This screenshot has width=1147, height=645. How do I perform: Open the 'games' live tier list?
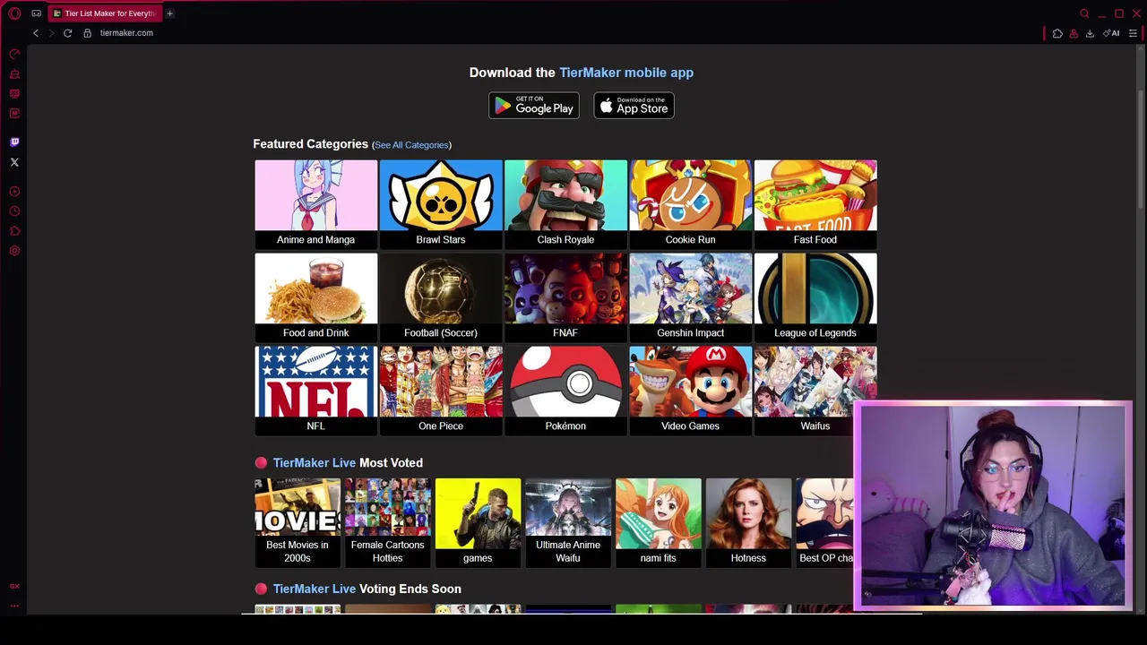(x=478, y=522)
